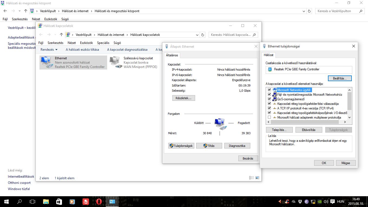The width and height of the screenshot is (368, 207).
Task: Refresh the main Control Panel address bar
Action: pos(310,11)
